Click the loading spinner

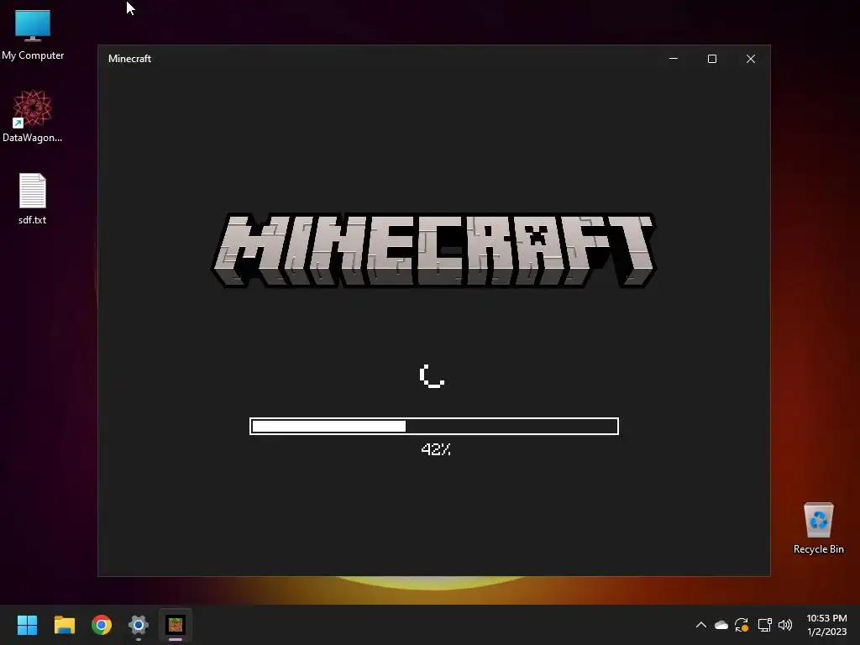click(x=433, y=376)
